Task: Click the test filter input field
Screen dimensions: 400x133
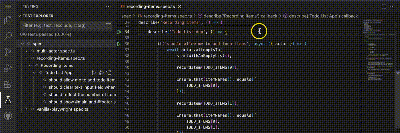Action: [x=62, y=25]
